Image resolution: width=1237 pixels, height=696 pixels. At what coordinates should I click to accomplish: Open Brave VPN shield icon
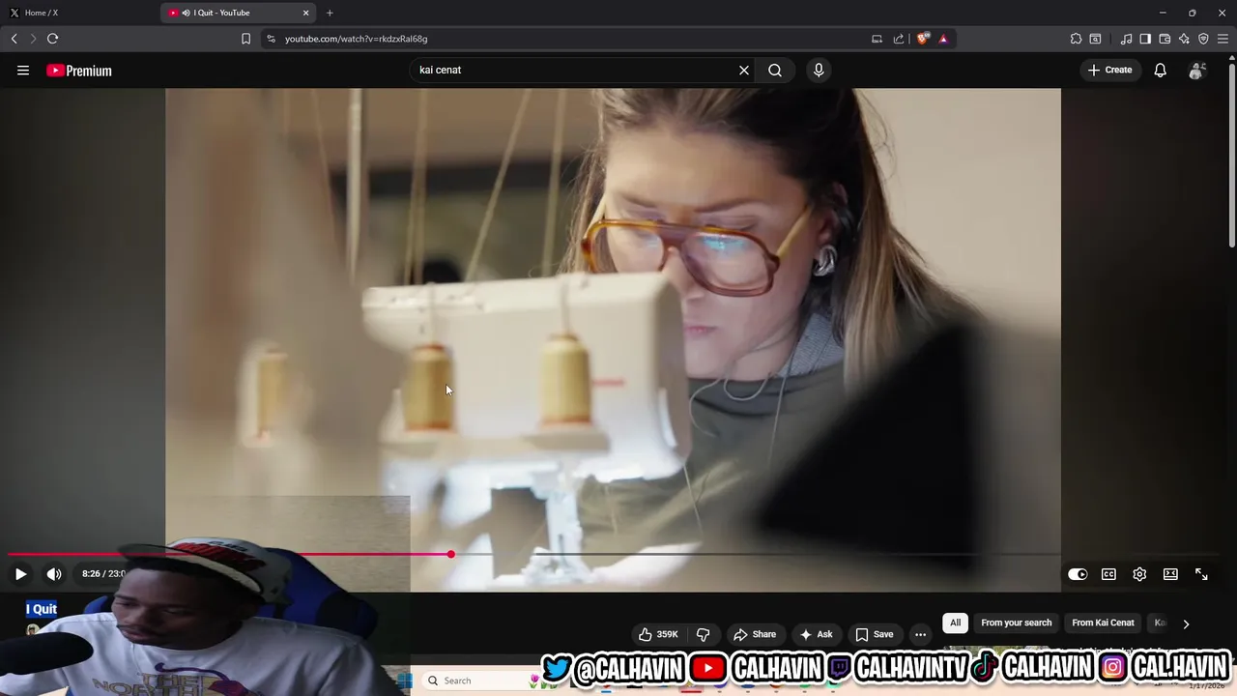[1203, 39]
